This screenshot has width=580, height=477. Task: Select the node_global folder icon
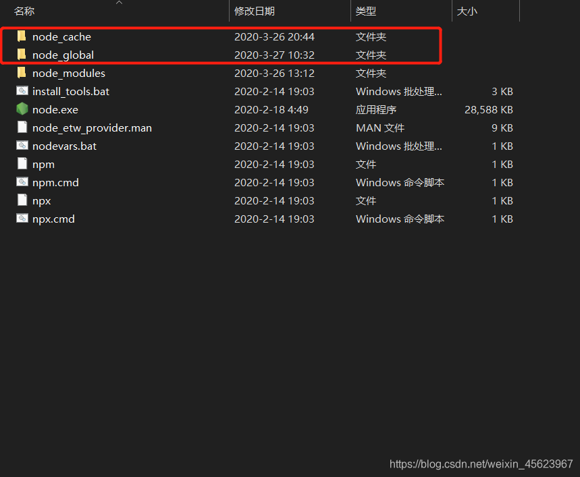tap(22, 55)
